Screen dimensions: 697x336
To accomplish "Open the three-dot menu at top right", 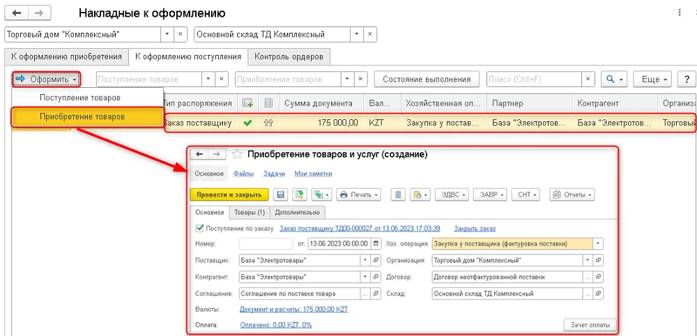I will click(679, 13).
